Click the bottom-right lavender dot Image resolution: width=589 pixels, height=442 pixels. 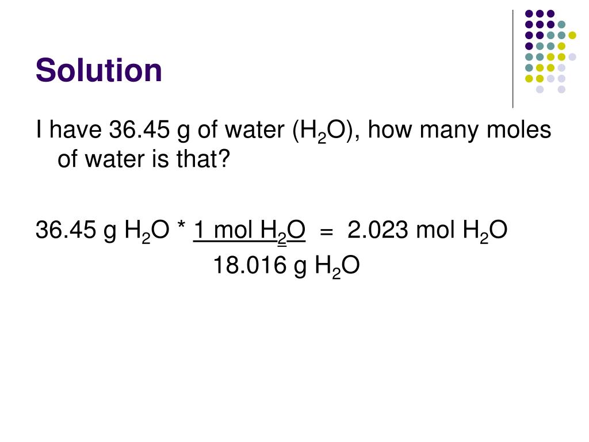click(561, 89)
